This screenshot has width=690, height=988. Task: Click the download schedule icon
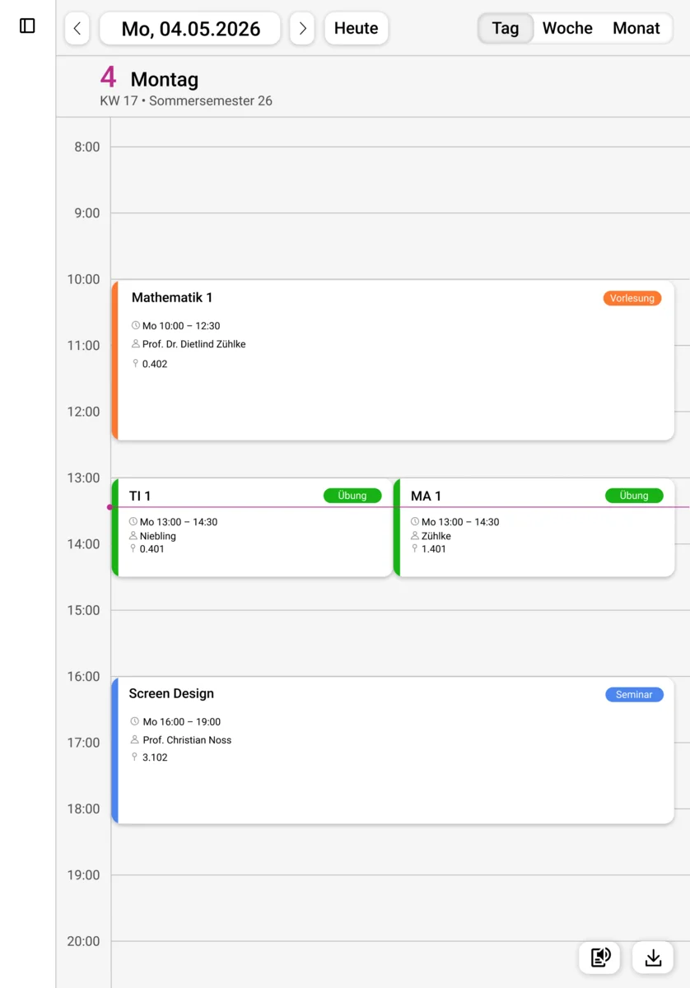(x=653, y=957)
